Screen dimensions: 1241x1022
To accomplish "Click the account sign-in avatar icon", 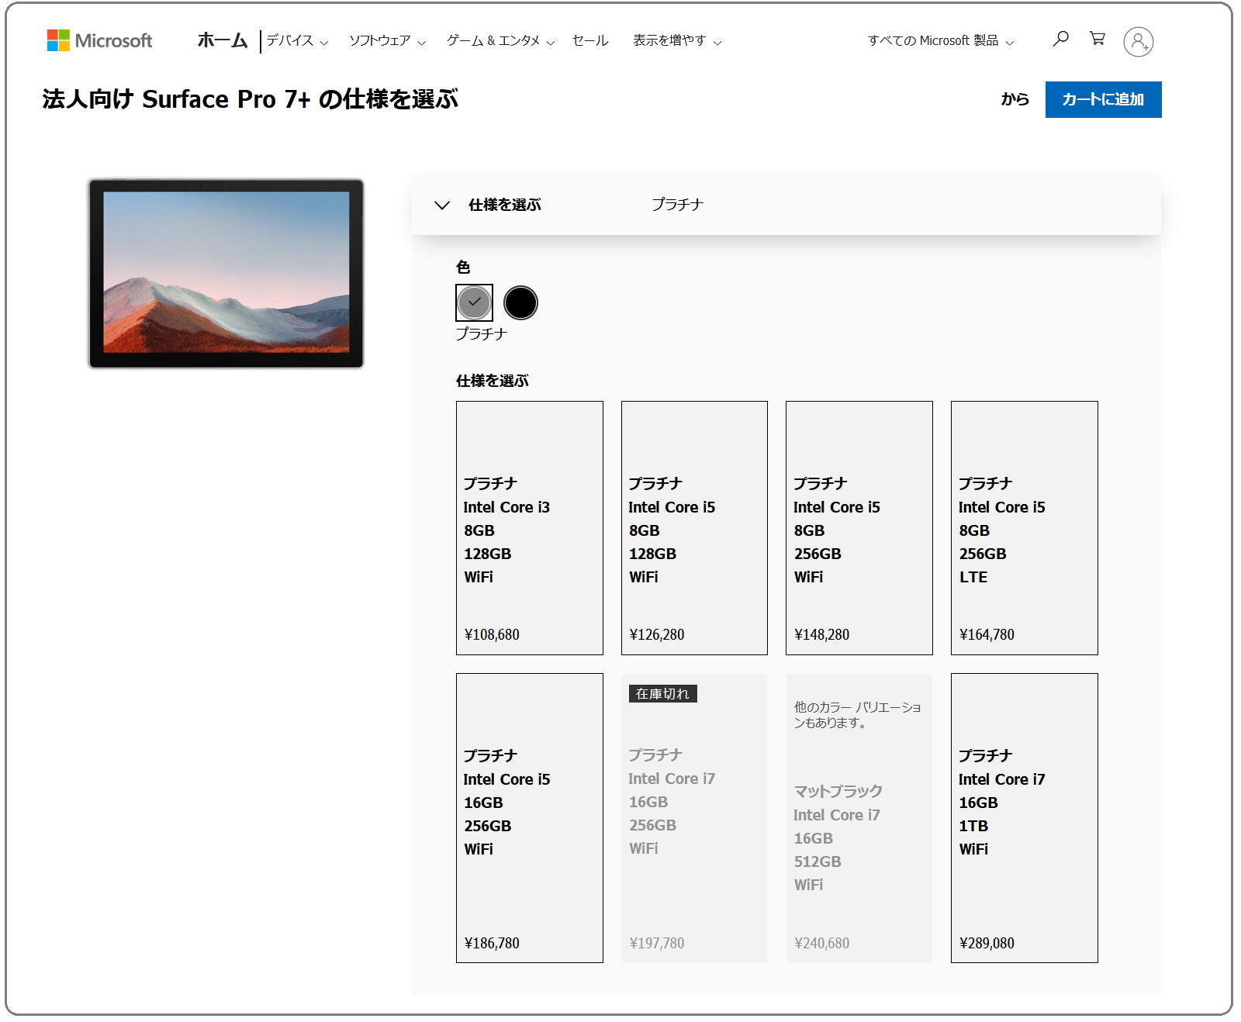I will click(1138, 41).
